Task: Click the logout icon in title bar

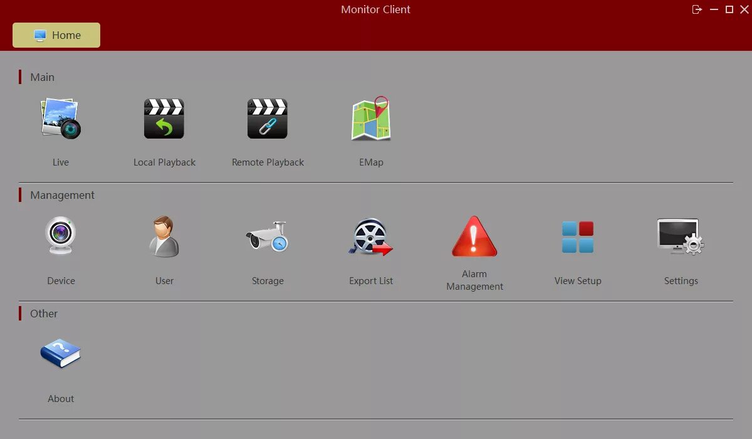Action: click(697, 9)
